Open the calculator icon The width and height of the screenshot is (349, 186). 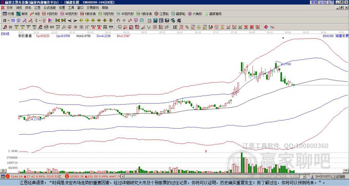click(155, 21)
